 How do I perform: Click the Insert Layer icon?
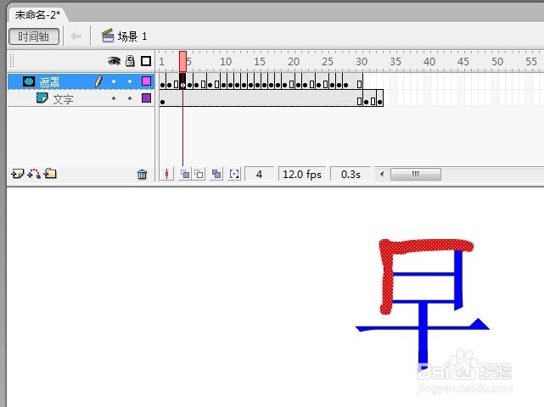(17, 173)
